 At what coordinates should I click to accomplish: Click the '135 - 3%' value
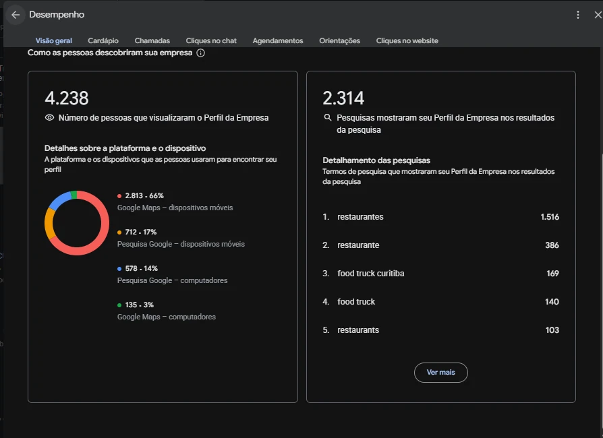click(x=139, y=305)
